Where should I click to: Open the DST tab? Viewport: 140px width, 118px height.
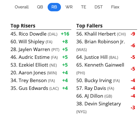(x=99, y=7)
